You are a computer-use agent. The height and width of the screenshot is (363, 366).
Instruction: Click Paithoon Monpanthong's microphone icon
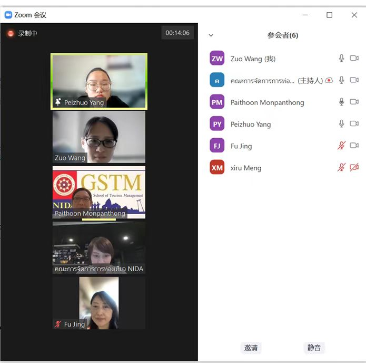tap(341, 102)
